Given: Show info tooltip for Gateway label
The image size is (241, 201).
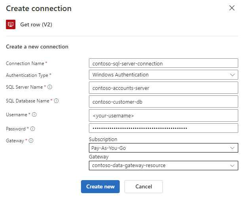Looking at the screenshot, I should click(x=31, y=140).
